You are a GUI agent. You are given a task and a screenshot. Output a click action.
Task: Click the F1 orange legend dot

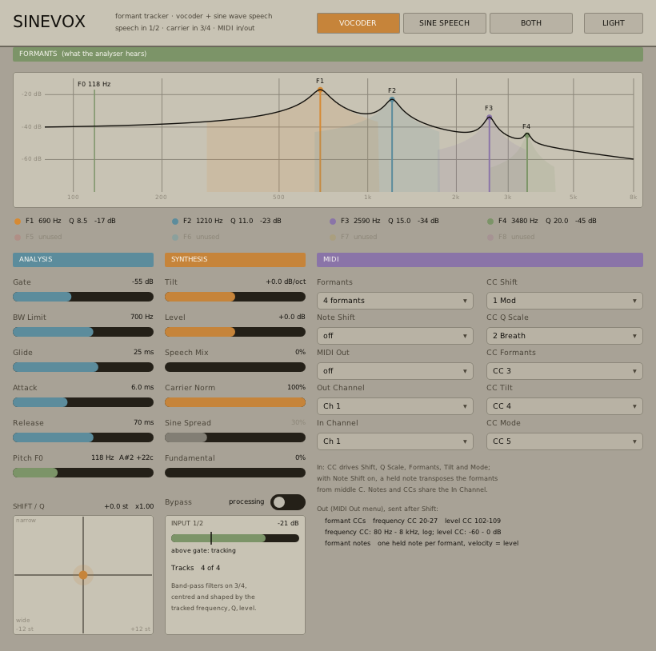18,222
